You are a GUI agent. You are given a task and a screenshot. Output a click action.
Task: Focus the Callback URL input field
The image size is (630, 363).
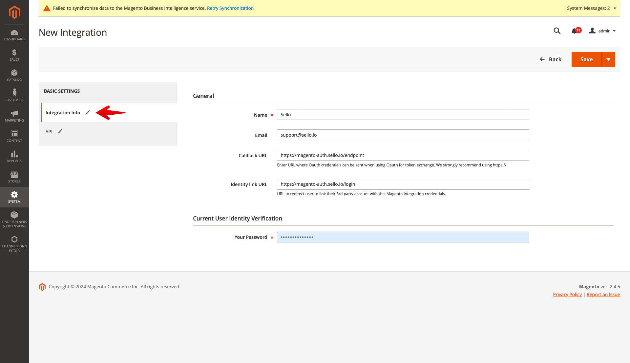(x=403, y=155)
